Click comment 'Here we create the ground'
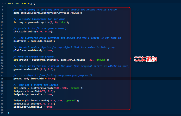The image size is (181, 116). 34,57
